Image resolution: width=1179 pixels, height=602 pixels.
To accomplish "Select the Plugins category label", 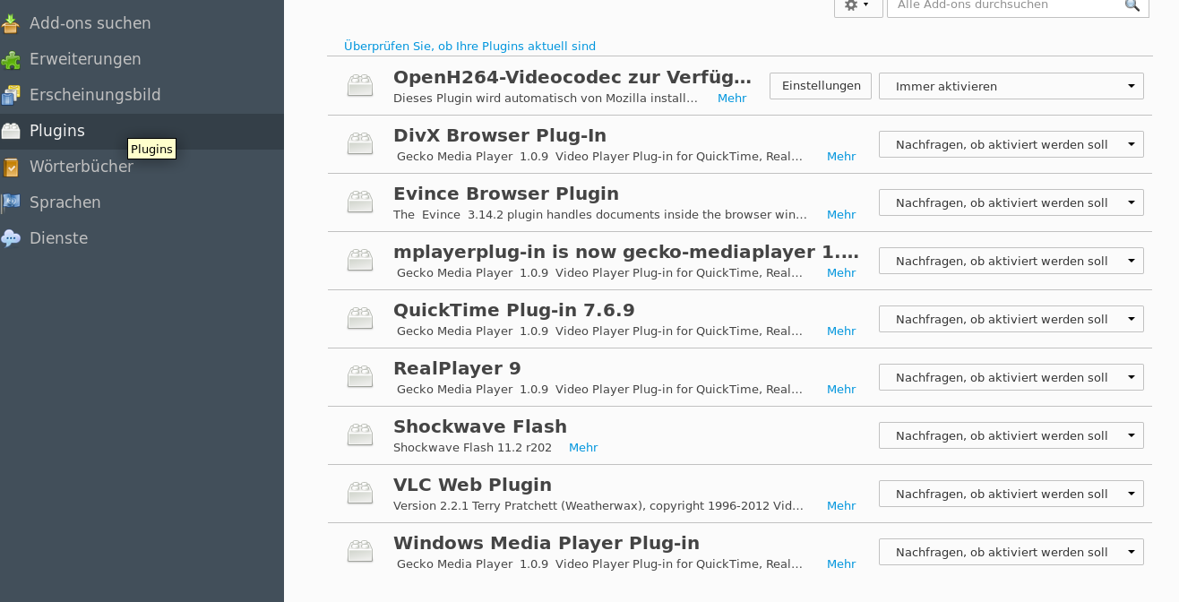I will [57, 131].
